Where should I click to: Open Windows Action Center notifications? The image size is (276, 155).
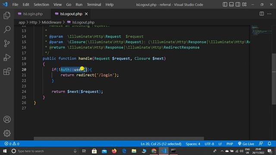[270, 151]
